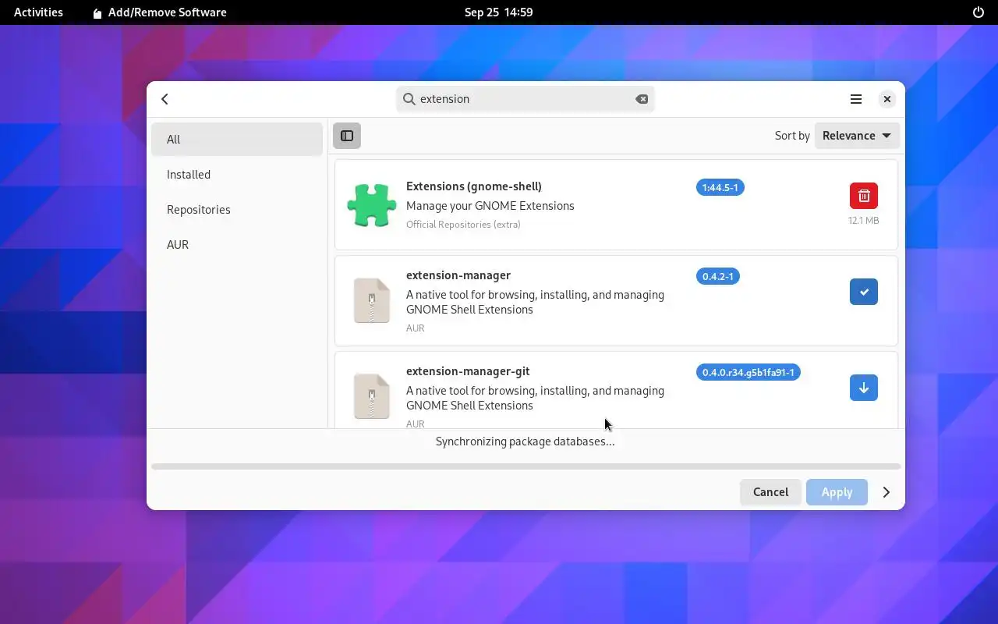
Task: Click 'Official Repositories (extra)' label
Action: click(x=463, y=224)
